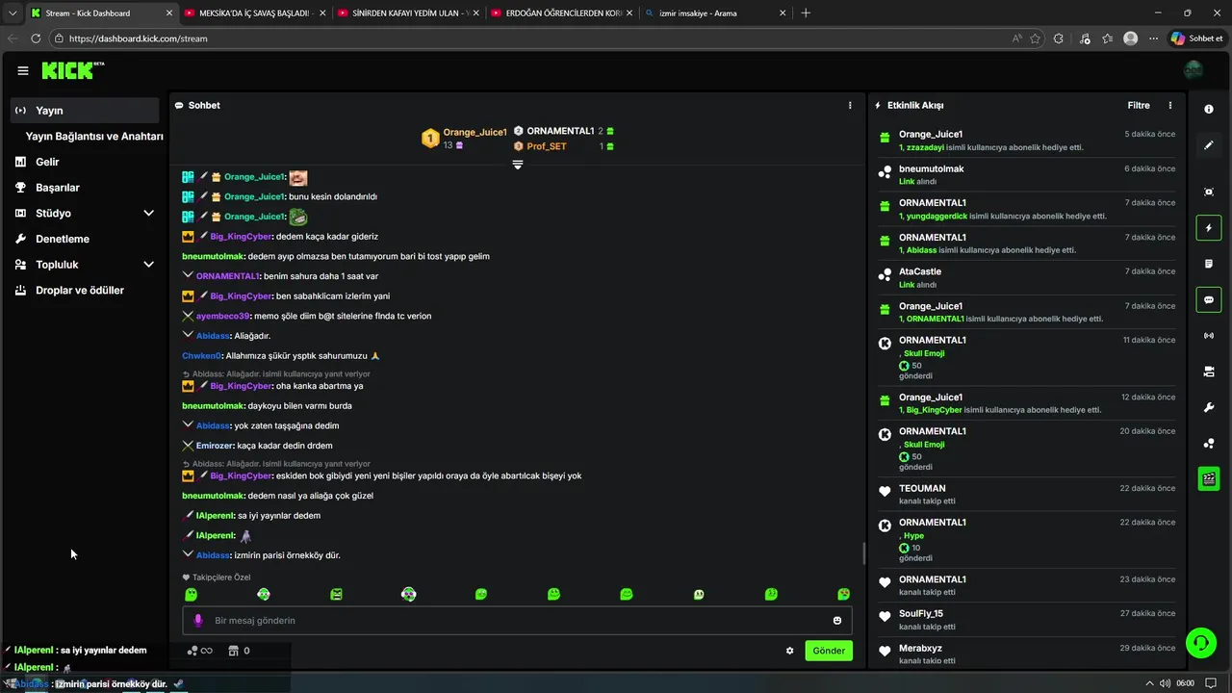This screenshot has width=1232, height=693.
Task: Toggle the broadcast signal panel icon
Action: pos(1209,336)
